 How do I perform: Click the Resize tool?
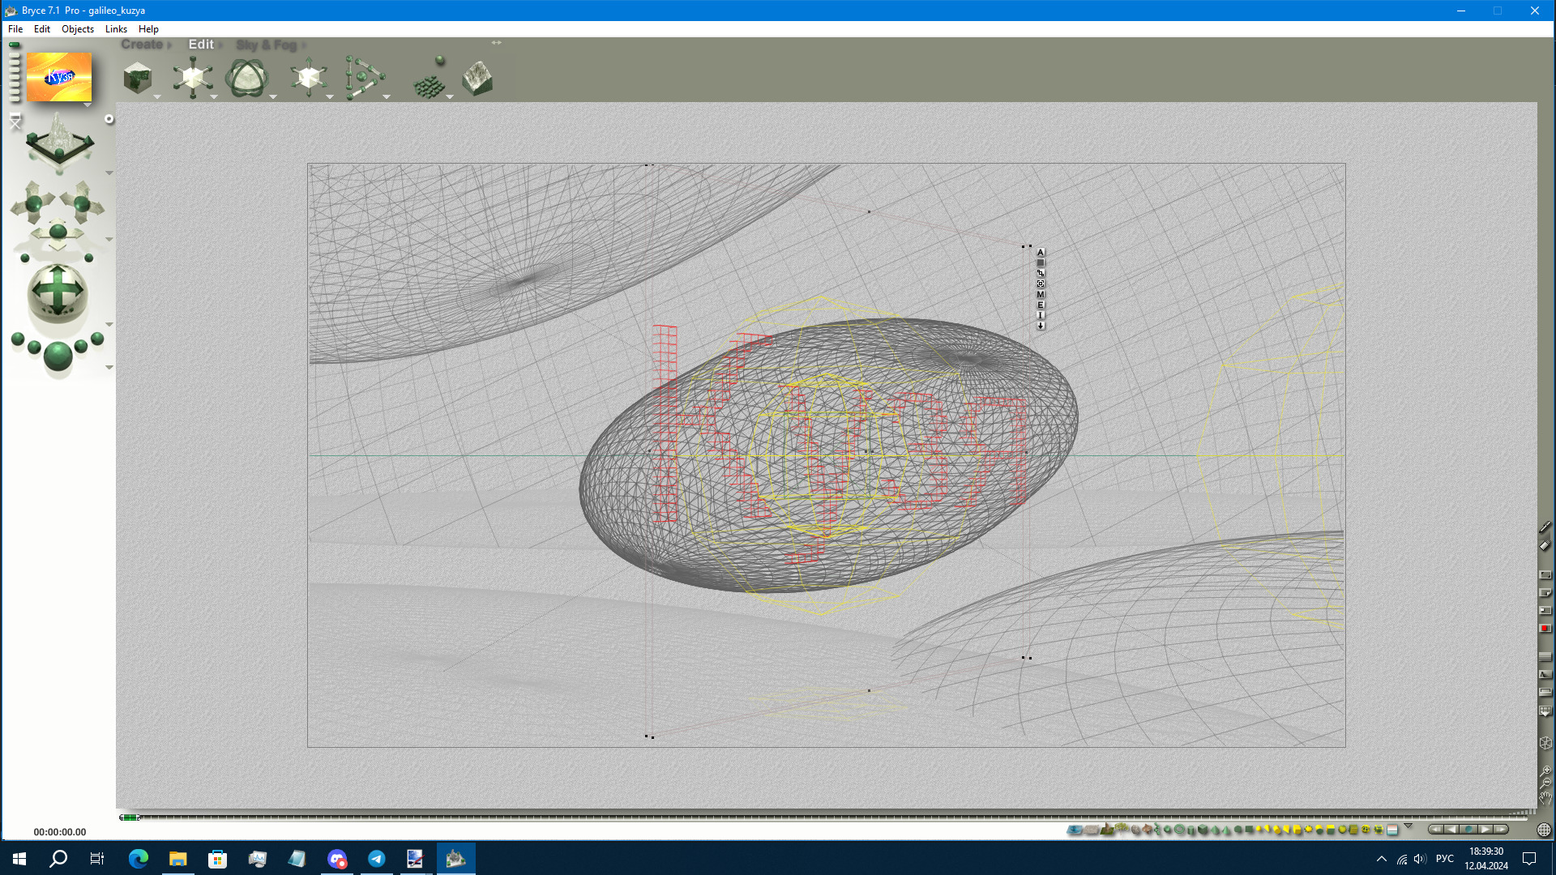coord(193,78)
